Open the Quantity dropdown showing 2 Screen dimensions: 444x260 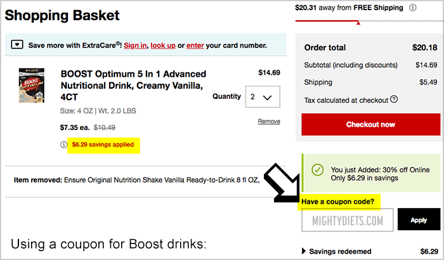click(x=263, y=97)
